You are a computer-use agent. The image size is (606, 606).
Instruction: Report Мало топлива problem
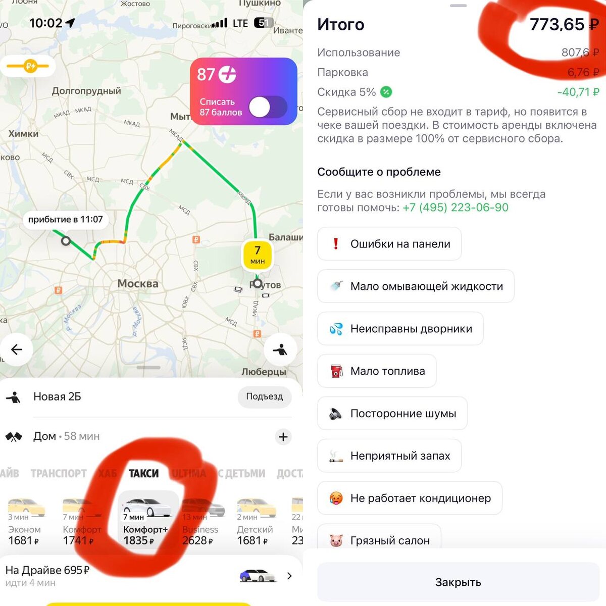tap(377, 371)
